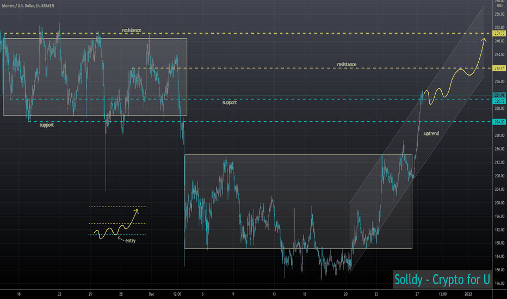This screenshot has width=507, height=299.
Task: Click the 230.72 teal price tag
Action: [x=499, y=101]
